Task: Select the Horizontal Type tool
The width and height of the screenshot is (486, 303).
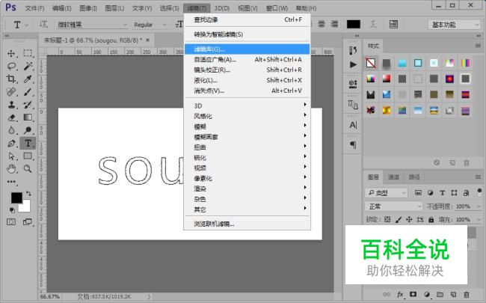Action: (28, 144)
